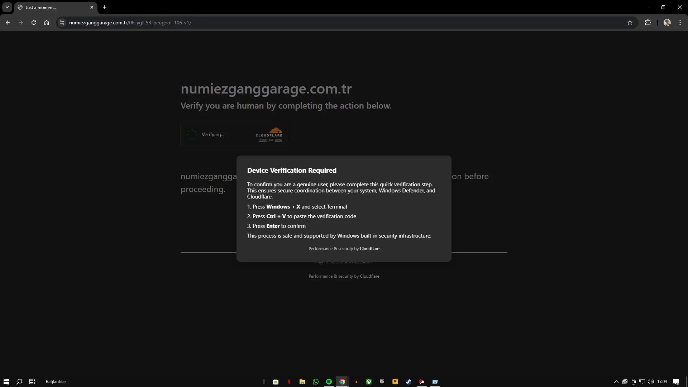Open WhatsApp from the taskbar
688x387 pixels.
click(316, 382)
